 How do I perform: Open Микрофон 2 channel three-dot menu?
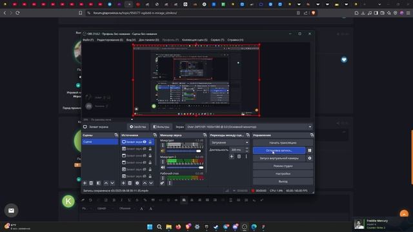(163, 162)
